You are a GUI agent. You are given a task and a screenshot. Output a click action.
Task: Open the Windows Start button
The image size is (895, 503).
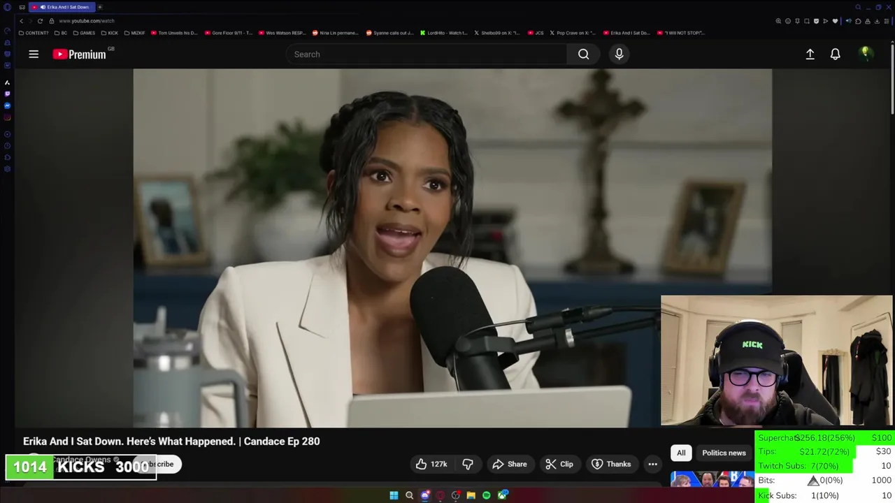pyautogui.click(x=394, y=495)
